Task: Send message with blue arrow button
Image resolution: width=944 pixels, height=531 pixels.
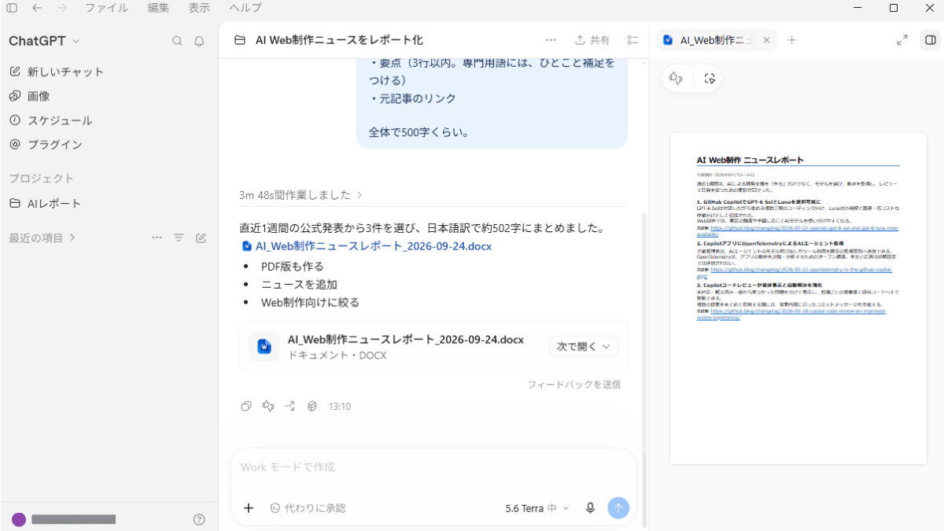Action: [618, 508]
